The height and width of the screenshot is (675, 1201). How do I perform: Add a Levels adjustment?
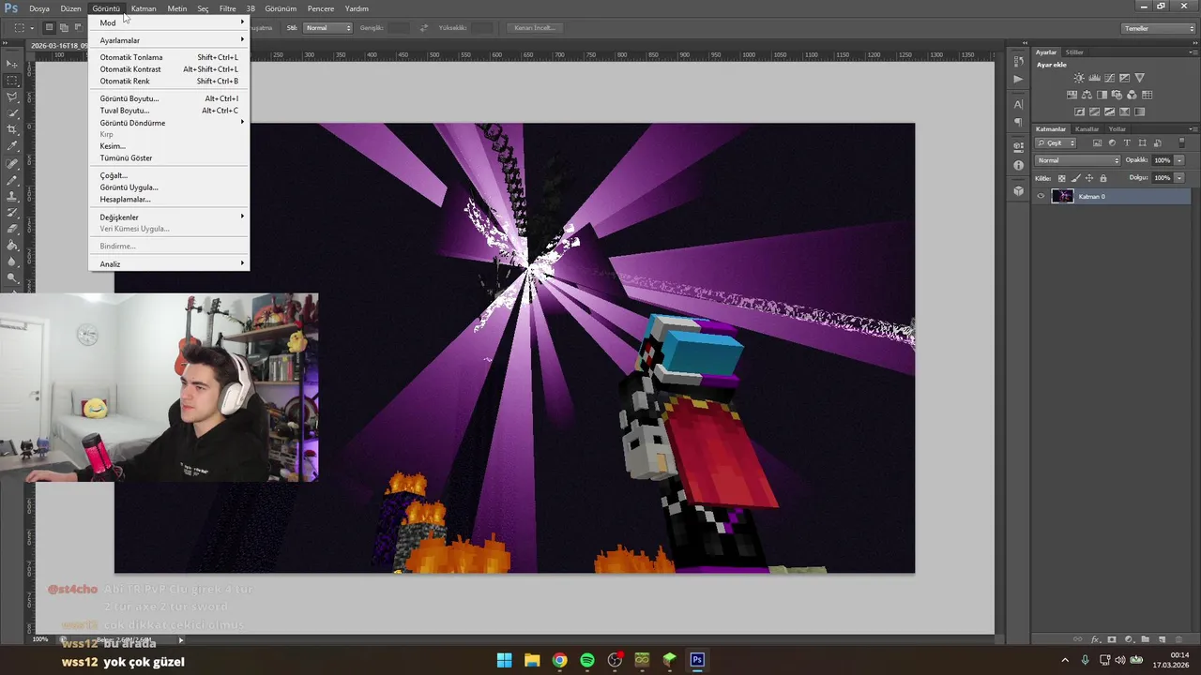click(x=1094, y=78)
